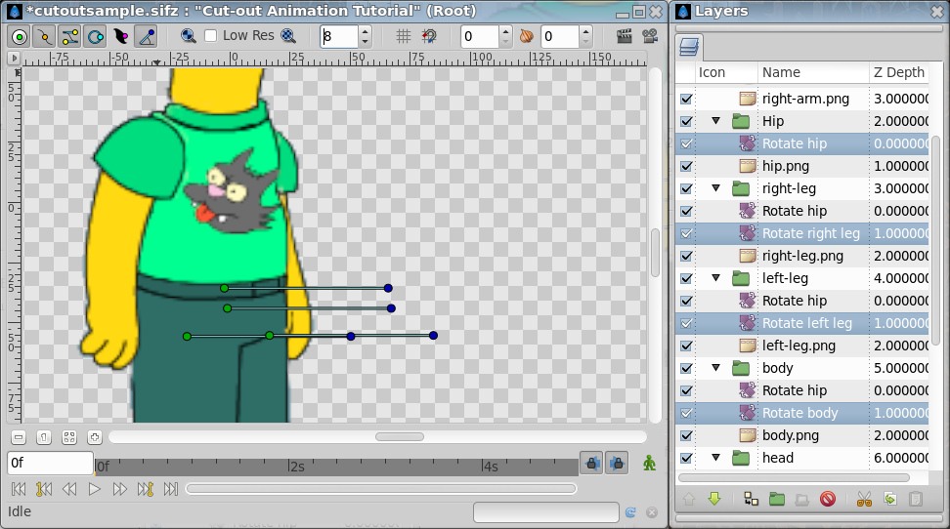
Task: Toggle tangent handles display button
Action: click(70, 37)
